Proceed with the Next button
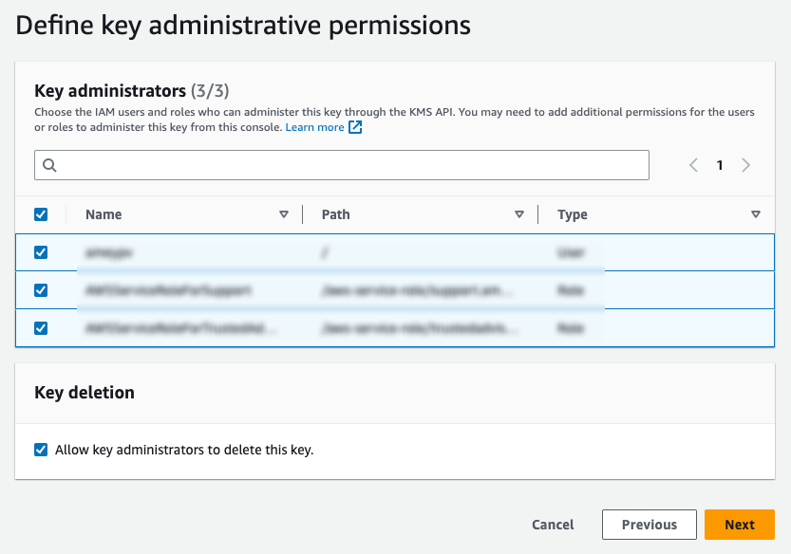 click(740, 525)
